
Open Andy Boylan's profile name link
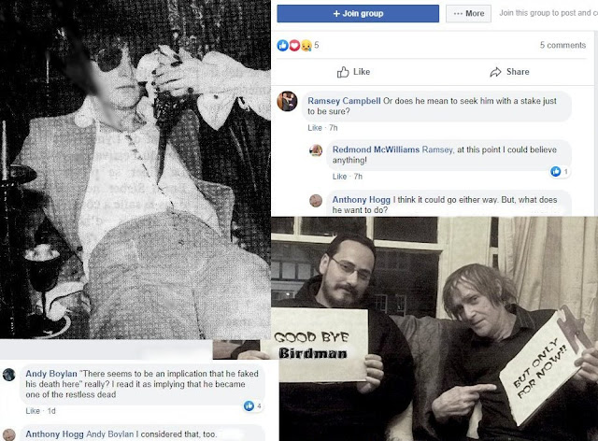[51, 374]
